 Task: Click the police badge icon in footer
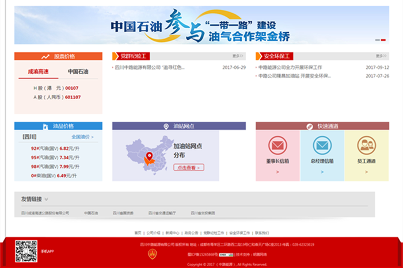pos(153,253)
